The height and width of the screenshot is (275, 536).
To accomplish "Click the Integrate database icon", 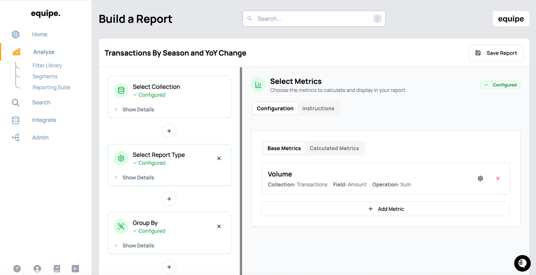I will tap(15, 120).
